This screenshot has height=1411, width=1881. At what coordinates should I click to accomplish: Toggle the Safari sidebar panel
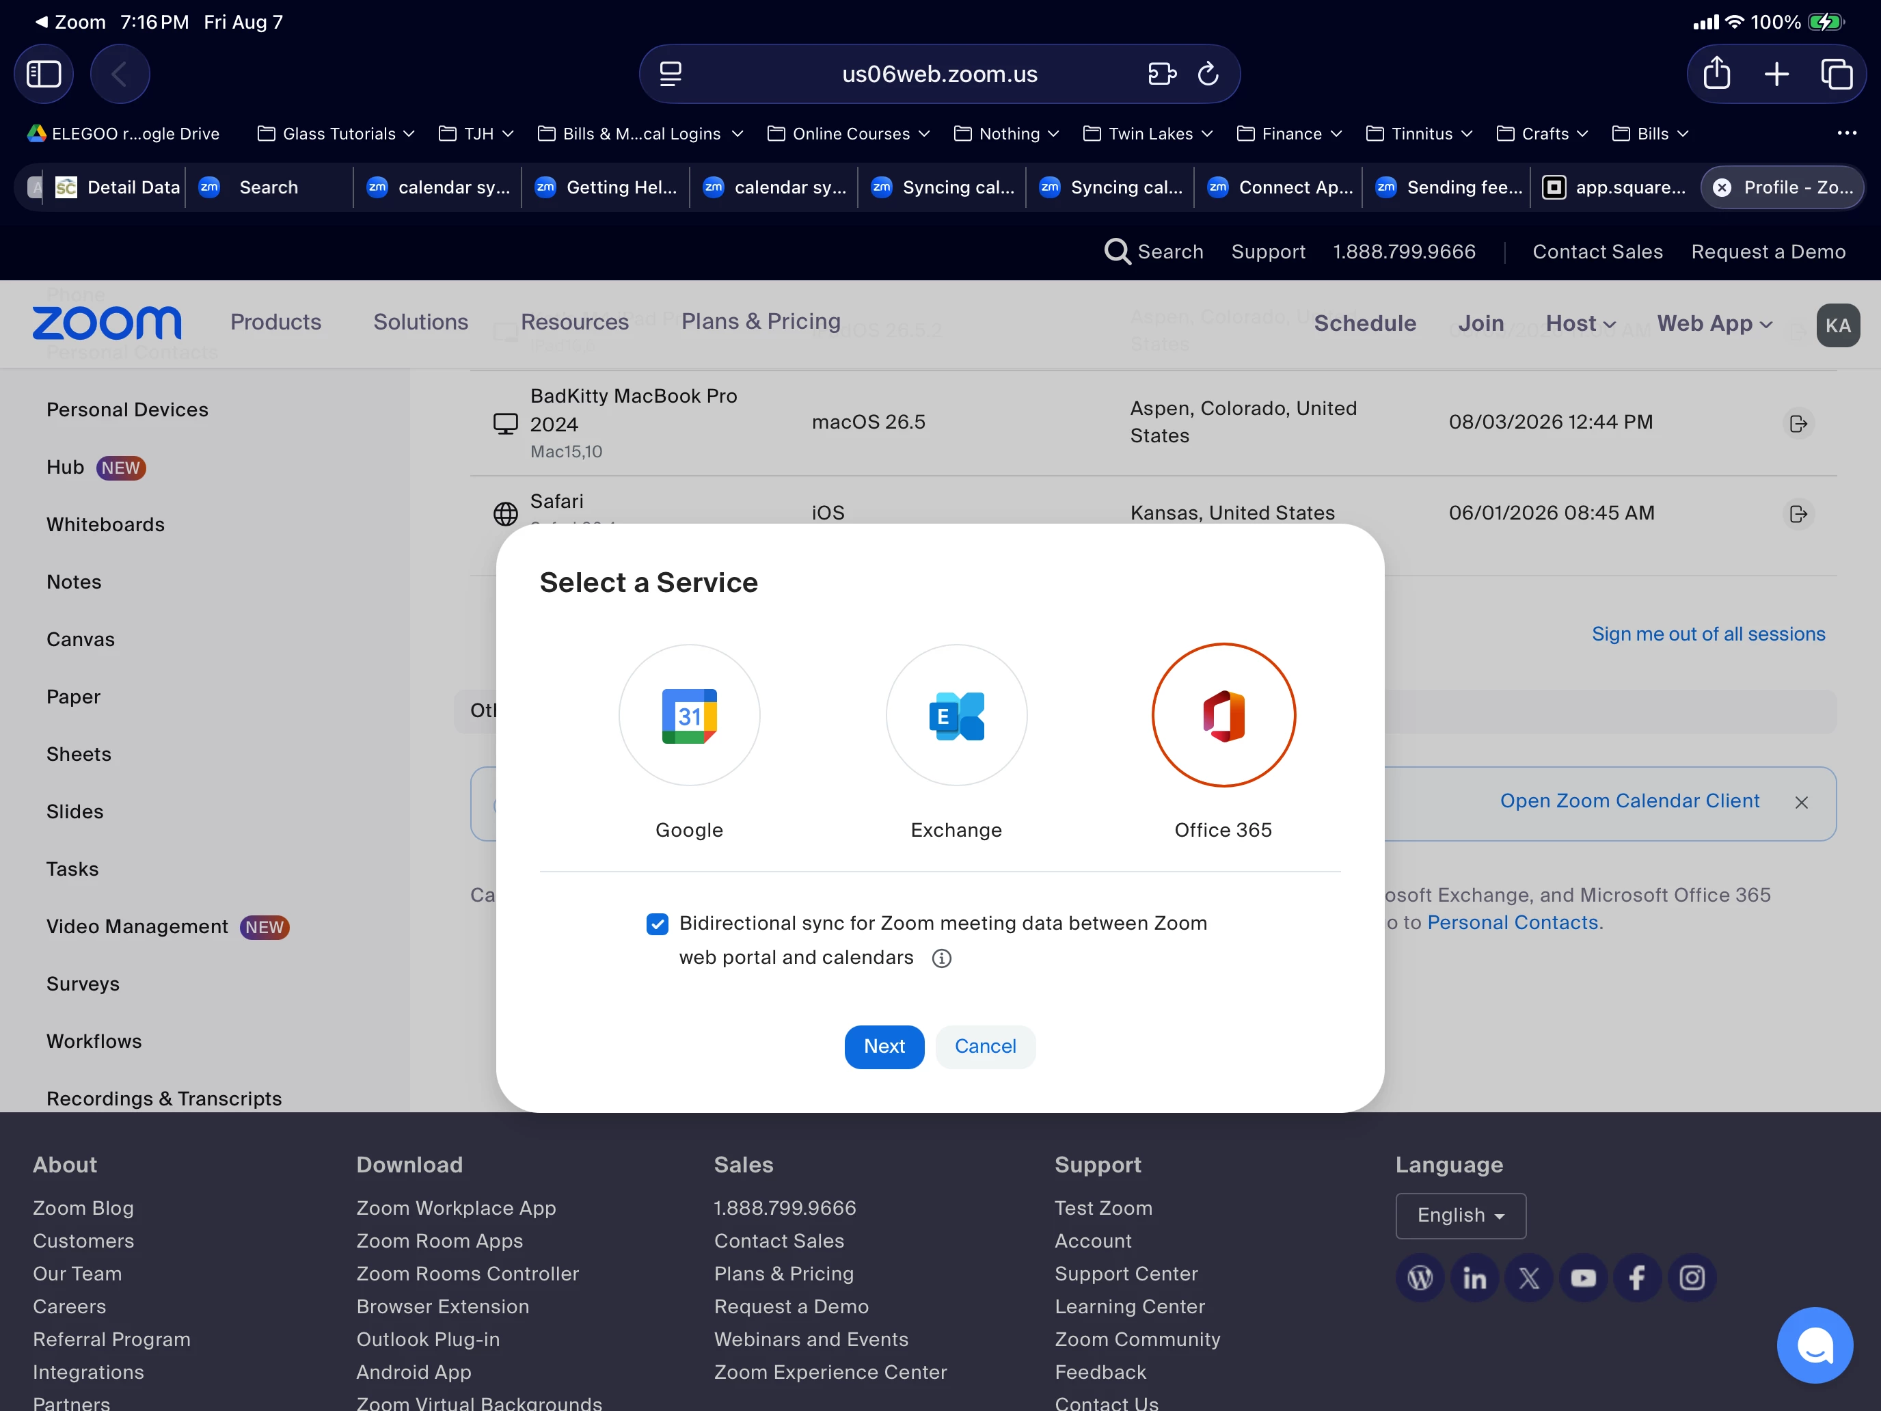[43, 74]
